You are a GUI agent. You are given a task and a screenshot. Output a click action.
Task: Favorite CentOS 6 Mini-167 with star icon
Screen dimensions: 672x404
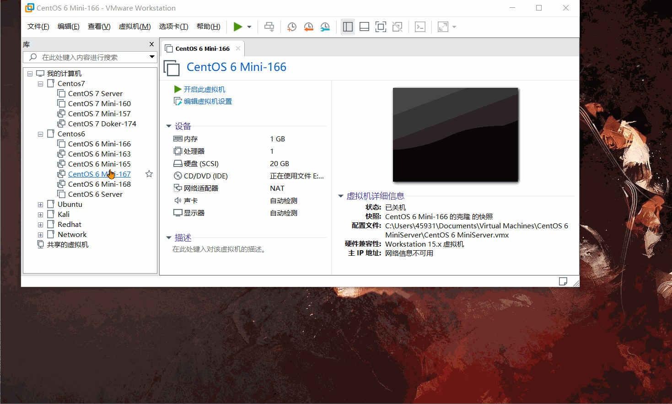[x=149, y=174]
